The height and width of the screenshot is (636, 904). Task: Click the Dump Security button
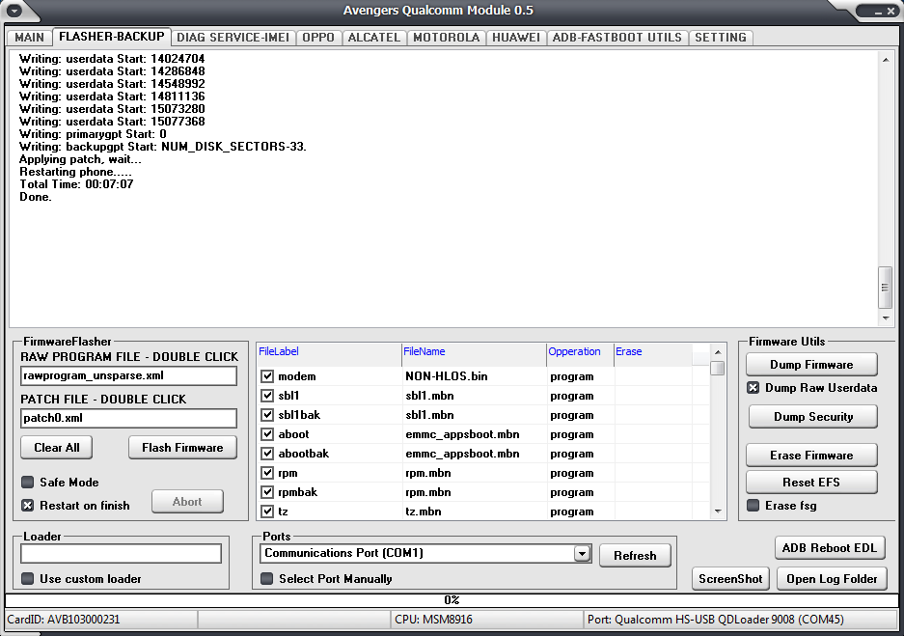pos(813,417)
